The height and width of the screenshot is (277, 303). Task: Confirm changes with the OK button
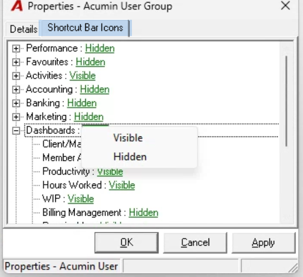pos(126,243)
